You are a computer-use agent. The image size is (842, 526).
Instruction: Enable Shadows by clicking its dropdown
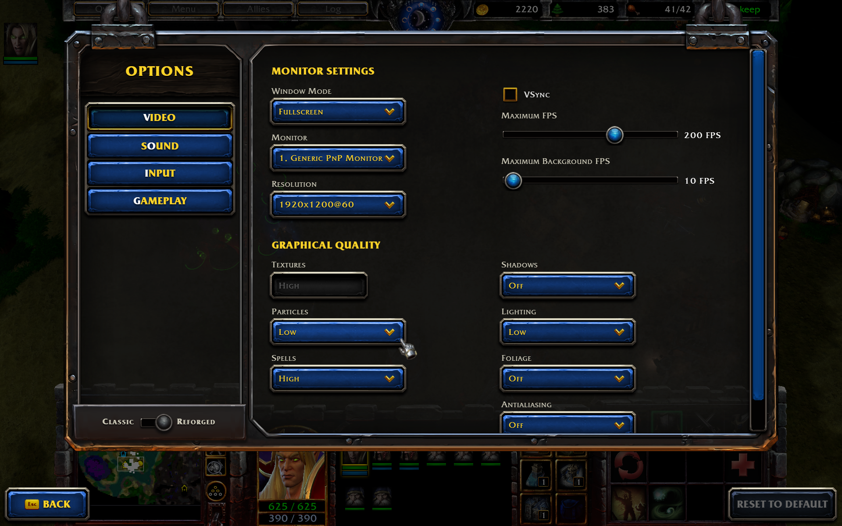(x=566, y=285)
